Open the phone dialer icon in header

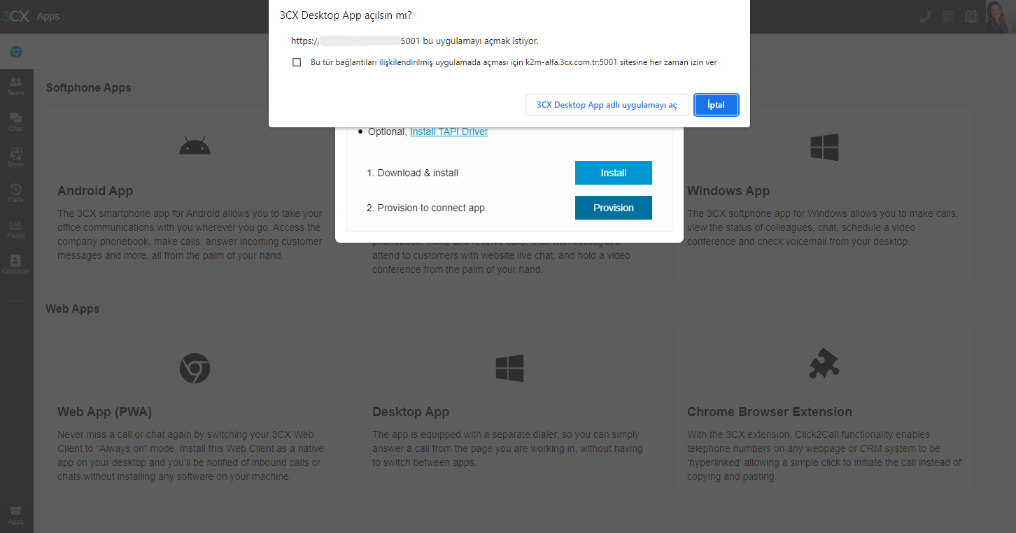[x=925, y=16]
